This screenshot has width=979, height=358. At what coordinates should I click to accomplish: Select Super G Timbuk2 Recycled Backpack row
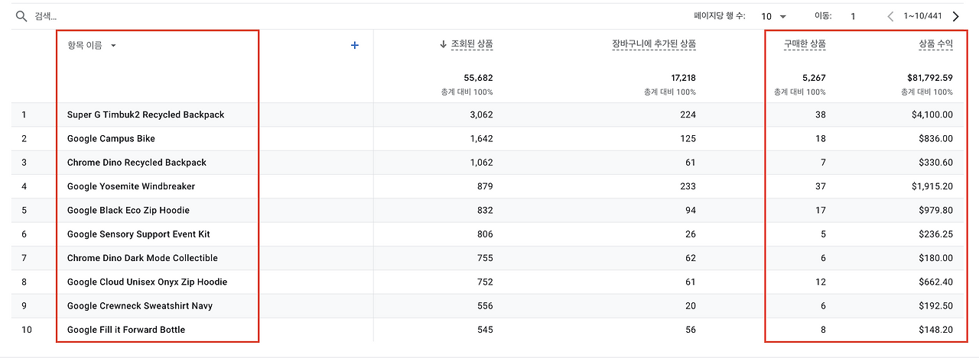pos(488,114)
